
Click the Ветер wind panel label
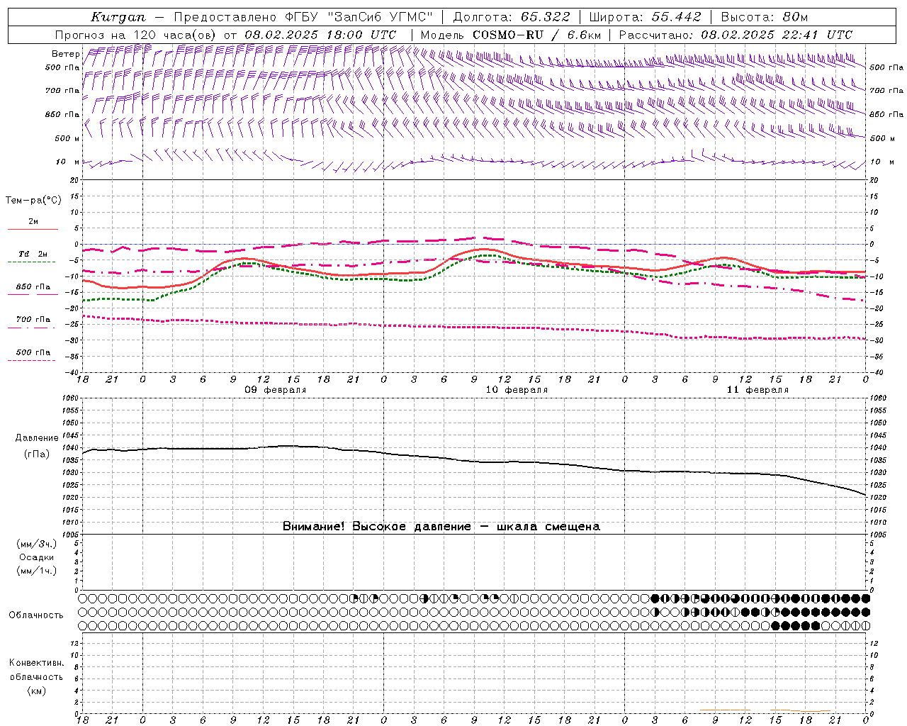pos(65,54)
